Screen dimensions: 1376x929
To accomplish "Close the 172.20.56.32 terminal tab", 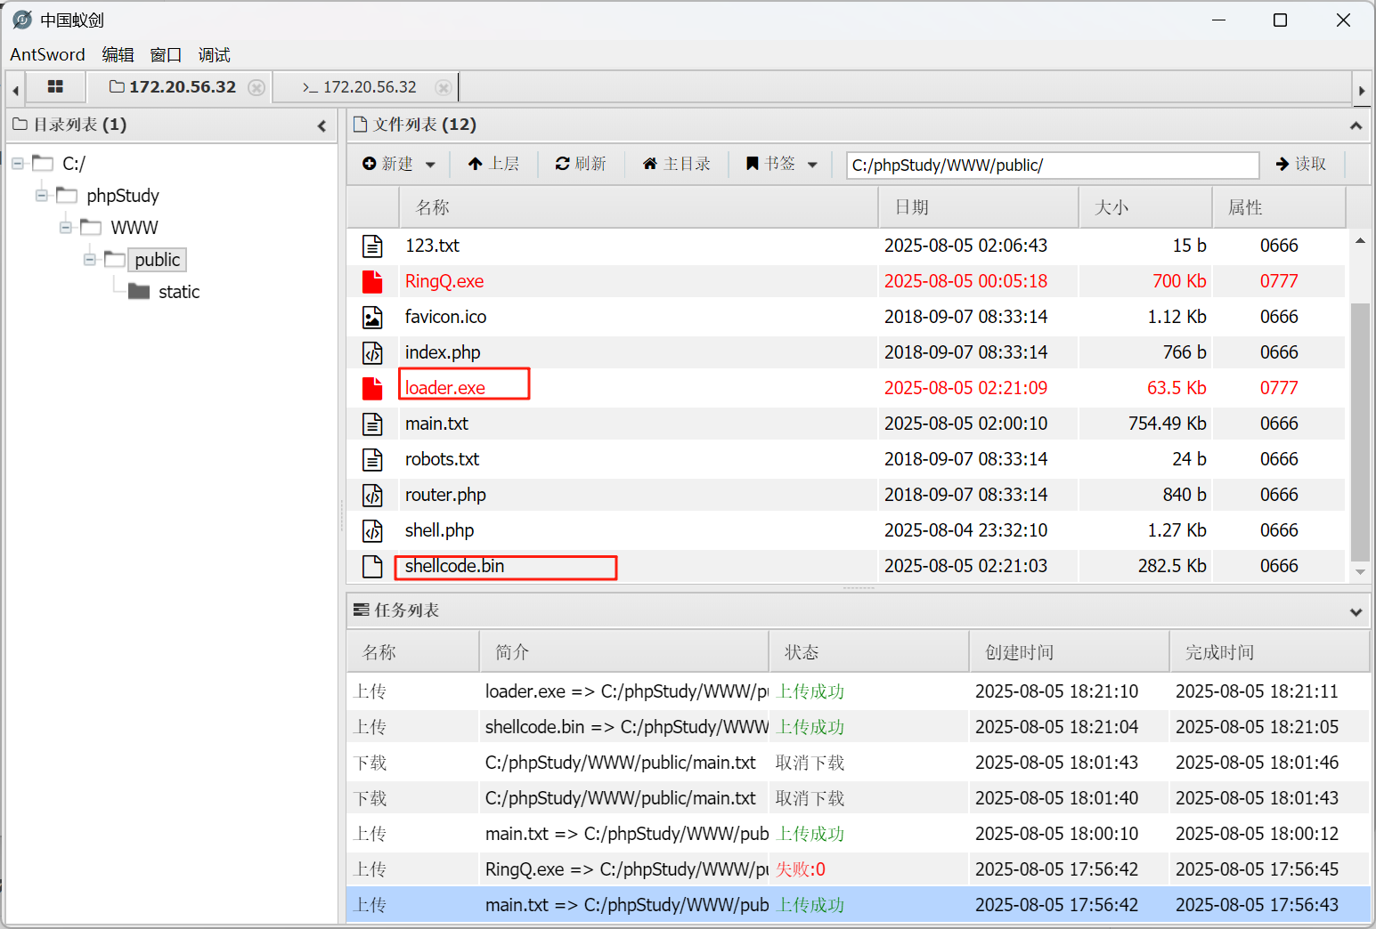I will [443, 87].
